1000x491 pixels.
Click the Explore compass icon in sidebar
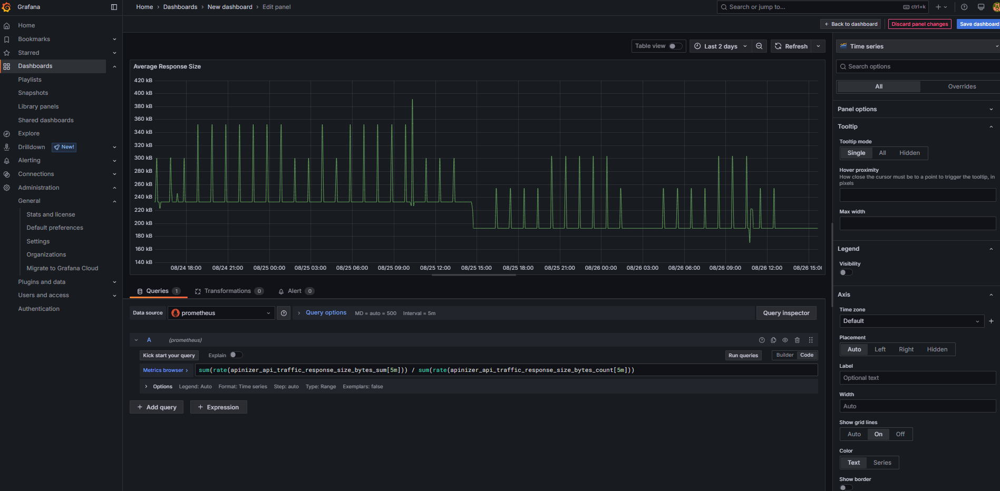[7, 134]
